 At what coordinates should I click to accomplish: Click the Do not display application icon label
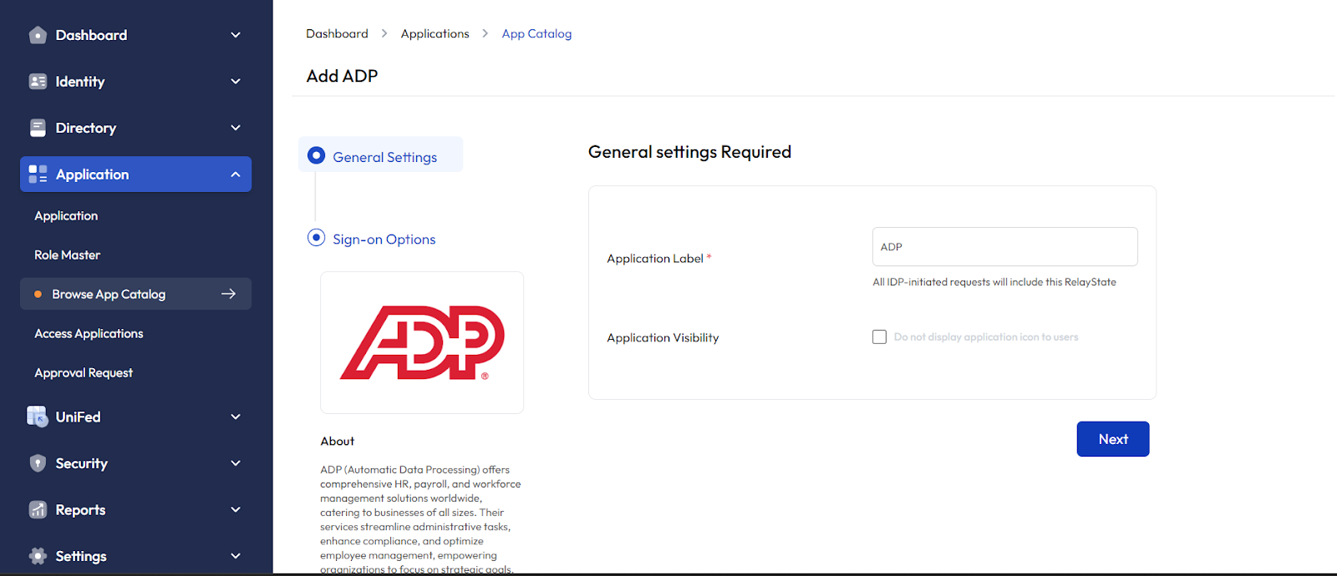pos(986,337)
